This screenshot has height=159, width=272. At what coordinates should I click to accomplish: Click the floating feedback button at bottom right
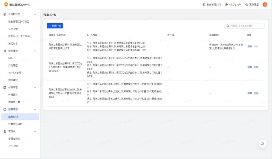[x=263, y=144]
